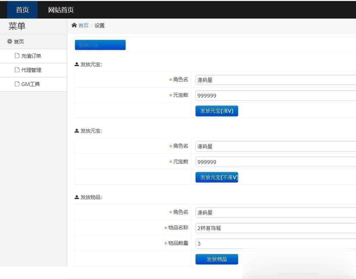Viewport: 356px width, 279px height.
Task: Click user icon beside first 发放元宝 heading
Action: click(77, 64)
